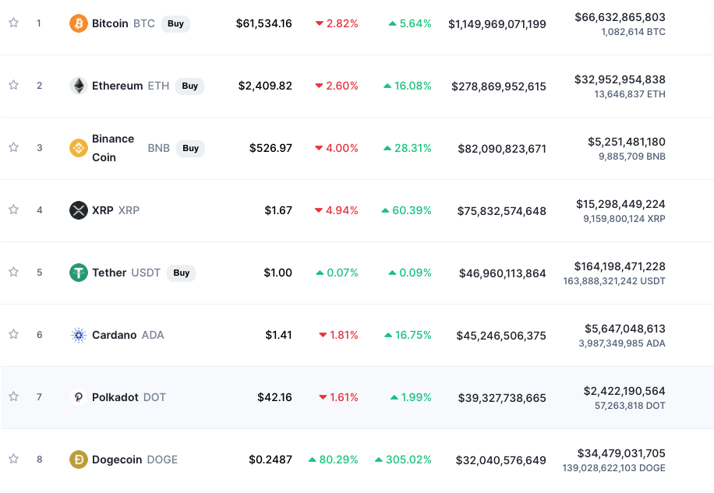Click Polkadot volume 57,263,818 DOT
This screenshot has height=493, width=714.
[630, 406]
